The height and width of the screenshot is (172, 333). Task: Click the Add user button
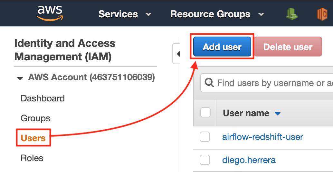click(x=222, y=47)
